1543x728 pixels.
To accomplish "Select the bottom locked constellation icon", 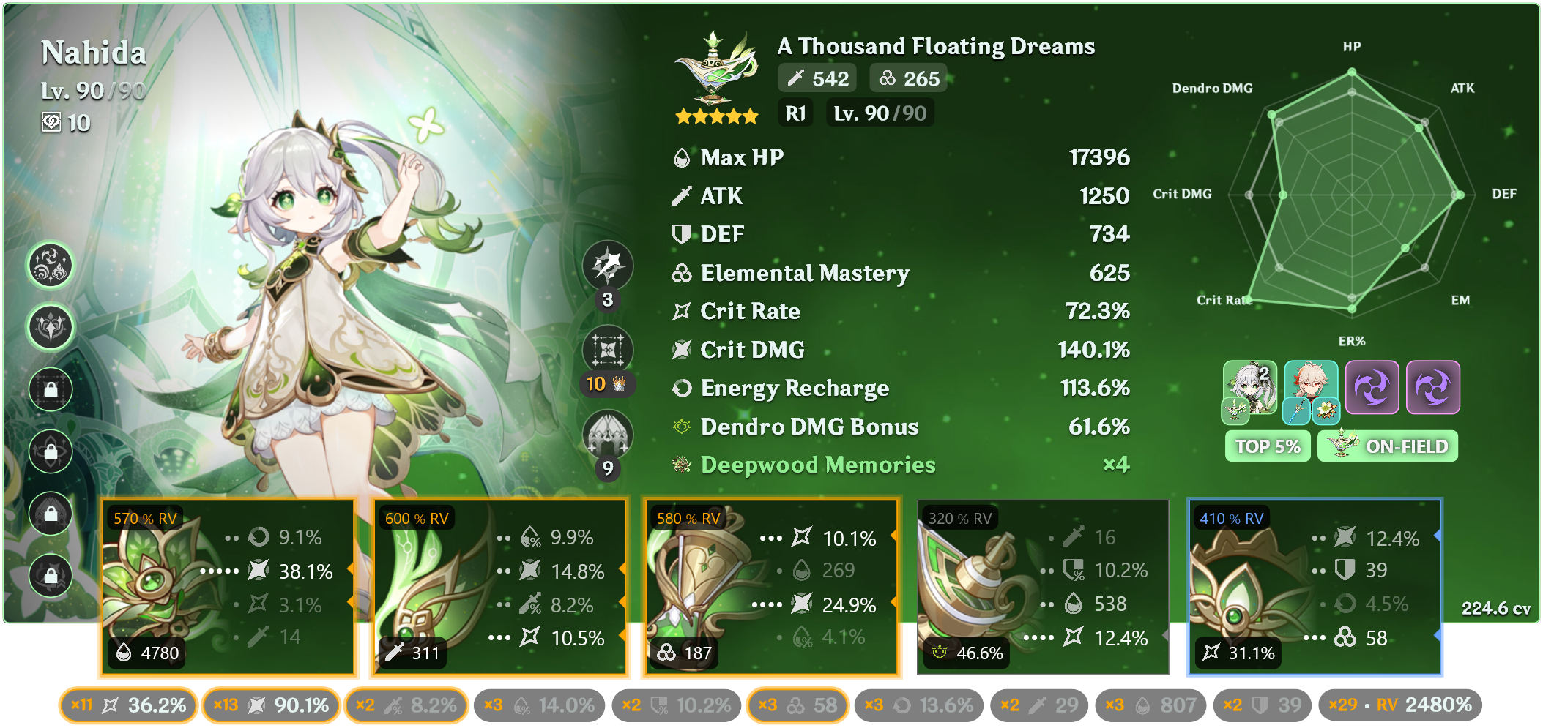I will [x=51, y=574].
